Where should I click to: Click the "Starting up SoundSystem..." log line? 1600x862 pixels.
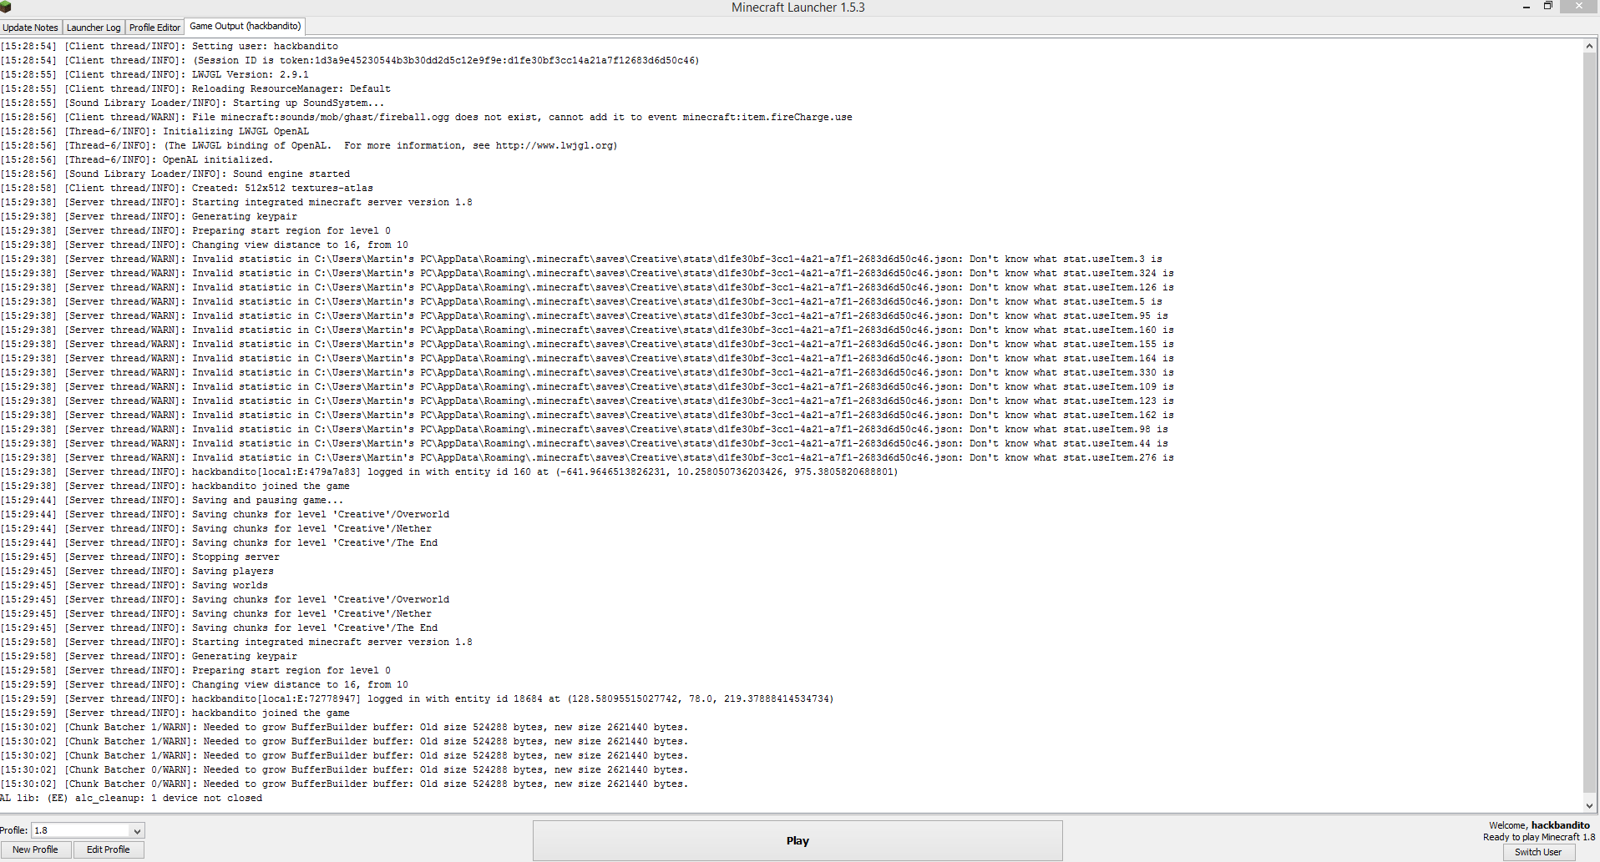pos(192,103)
